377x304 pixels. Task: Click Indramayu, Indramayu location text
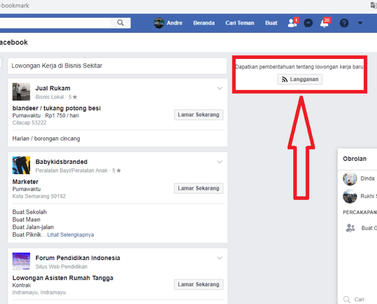tap(39, 293)
